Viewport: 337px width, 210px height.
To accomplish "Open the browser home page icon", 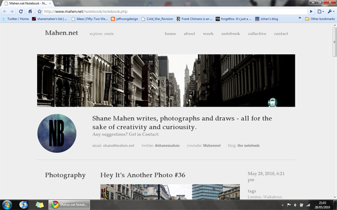I will pyautogui.click(x=30, y=11).
